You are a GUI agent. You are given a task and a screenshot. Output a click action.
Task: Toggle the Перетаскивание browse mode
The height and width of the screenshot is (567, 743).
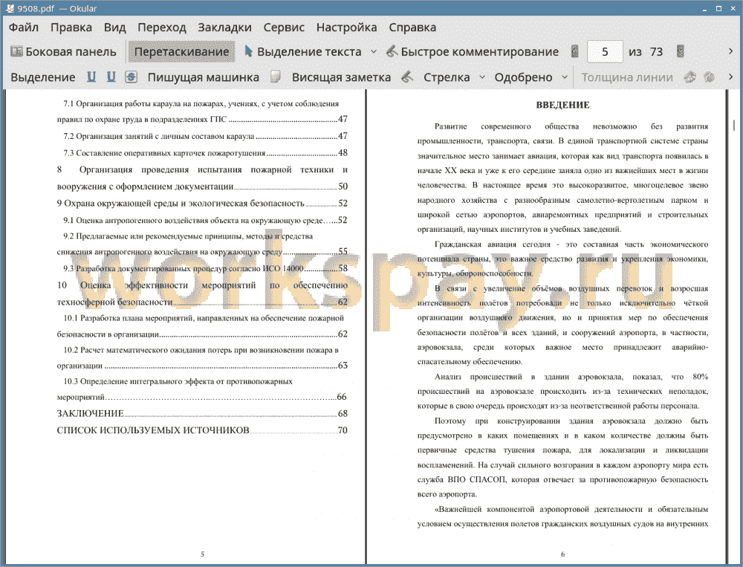[x=182, y=52]
